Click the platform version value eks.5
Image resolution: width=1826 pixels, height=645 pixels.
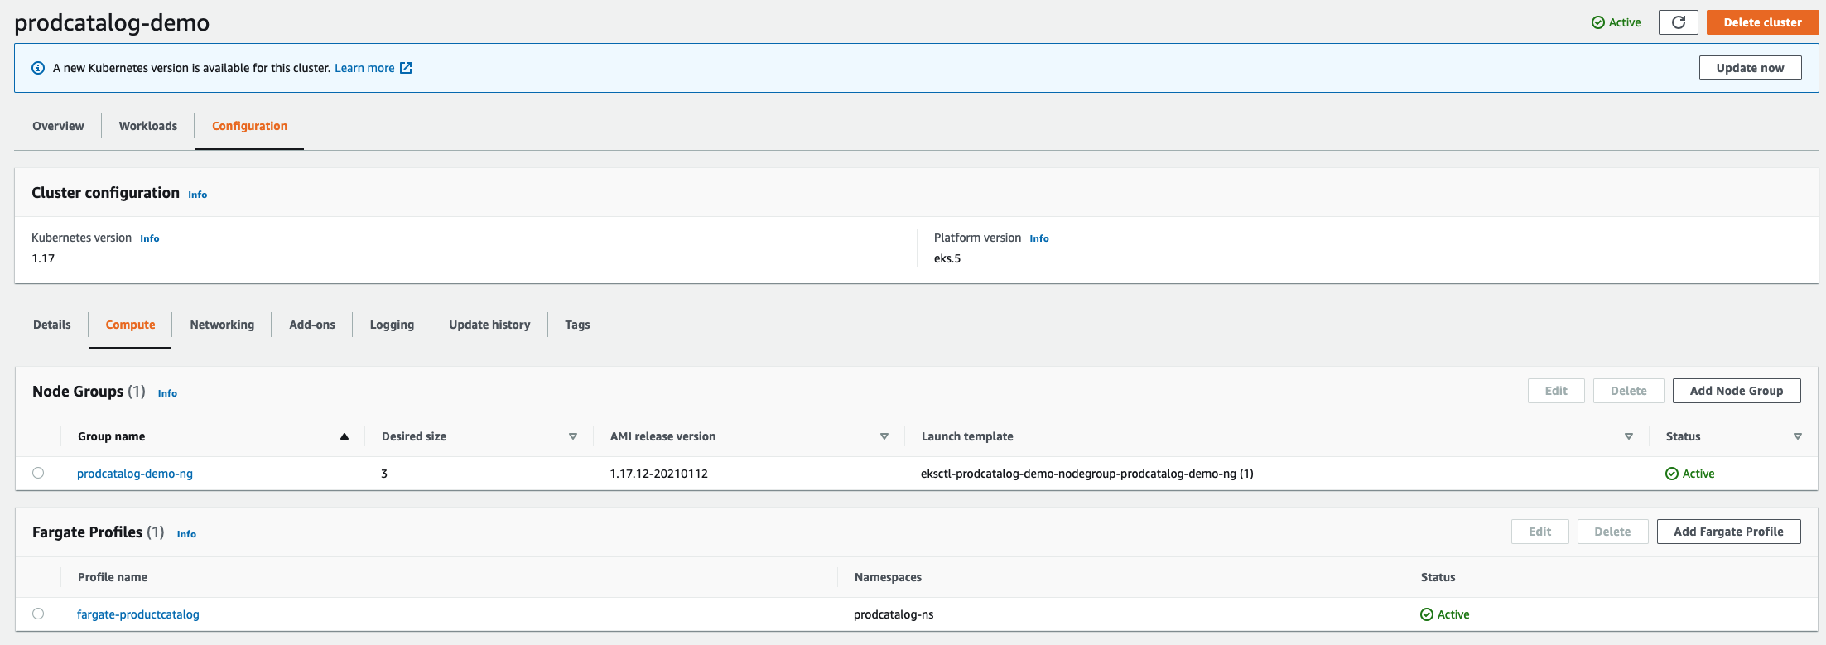(947, 258)
